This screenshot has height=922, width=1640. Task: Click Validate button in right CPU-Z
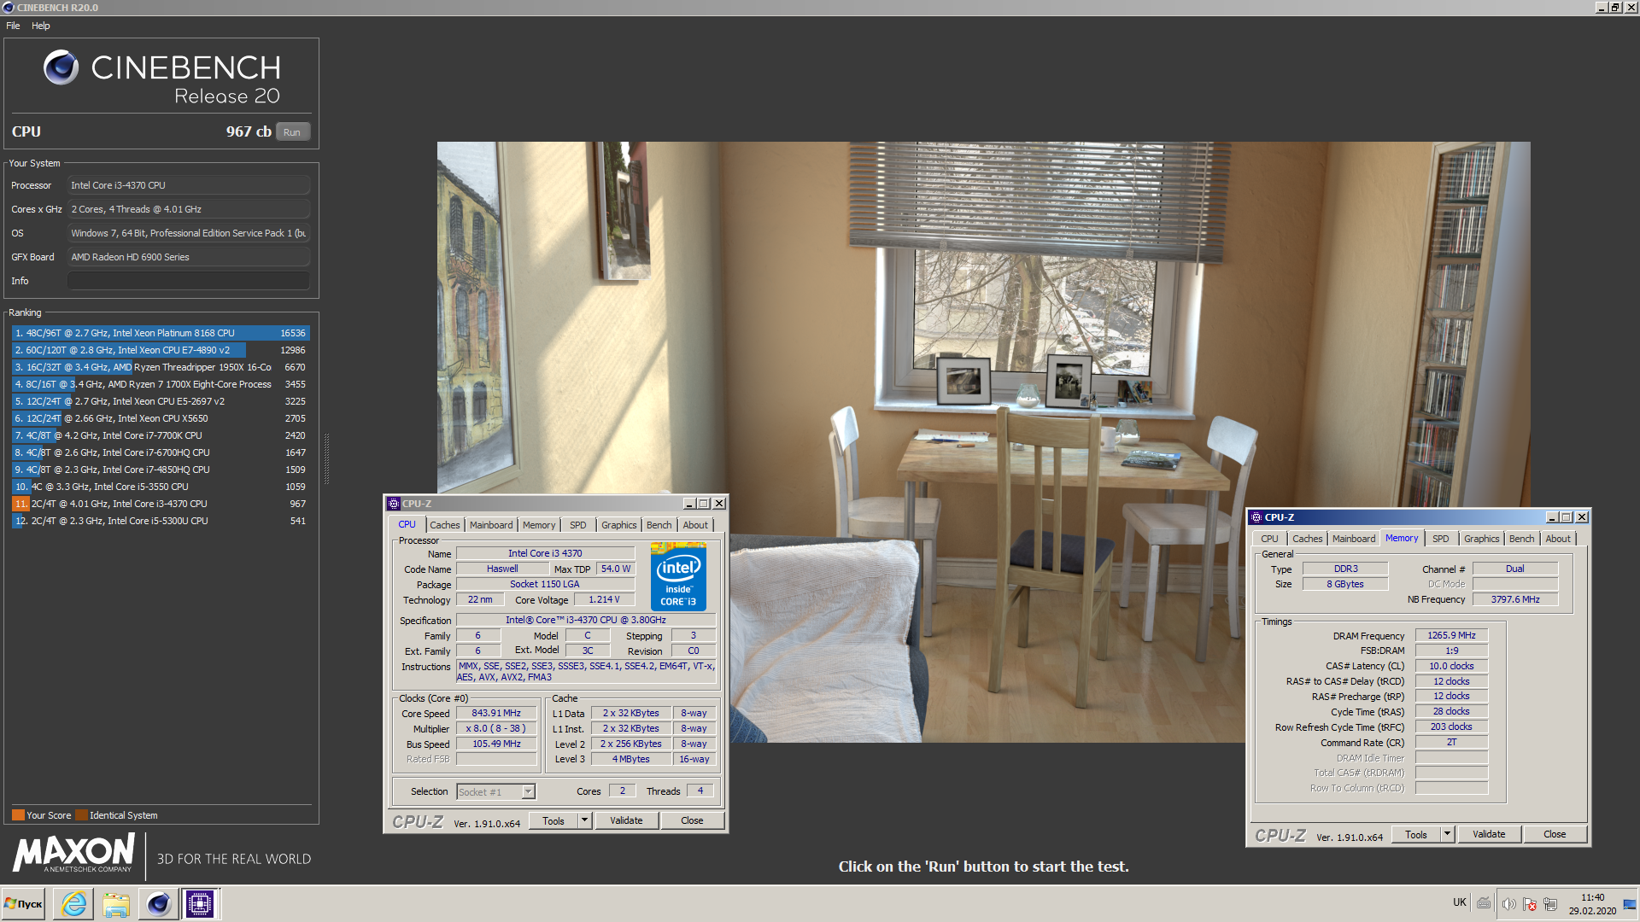pos(1489,834)
